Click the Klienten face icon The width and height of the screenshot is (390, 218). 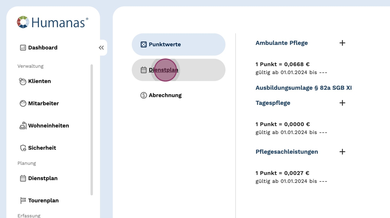[x=23, y=81]
